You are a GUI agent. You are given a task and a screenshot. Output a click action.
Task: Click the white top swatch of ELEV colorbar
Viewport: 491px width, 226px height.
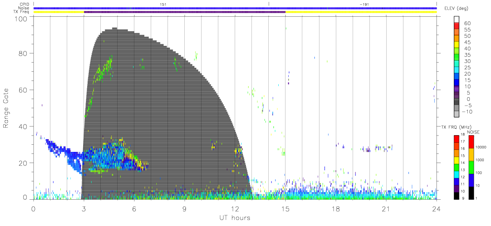[x=457, y=19]
